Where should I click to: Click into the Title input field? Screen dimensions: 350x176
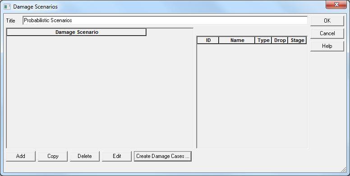click(x=165, y=20)
